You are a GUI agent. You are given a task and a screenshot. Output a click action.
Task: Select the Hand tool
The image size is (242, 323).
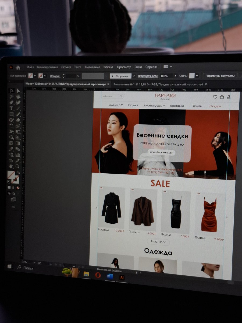[x=11, y=166]
